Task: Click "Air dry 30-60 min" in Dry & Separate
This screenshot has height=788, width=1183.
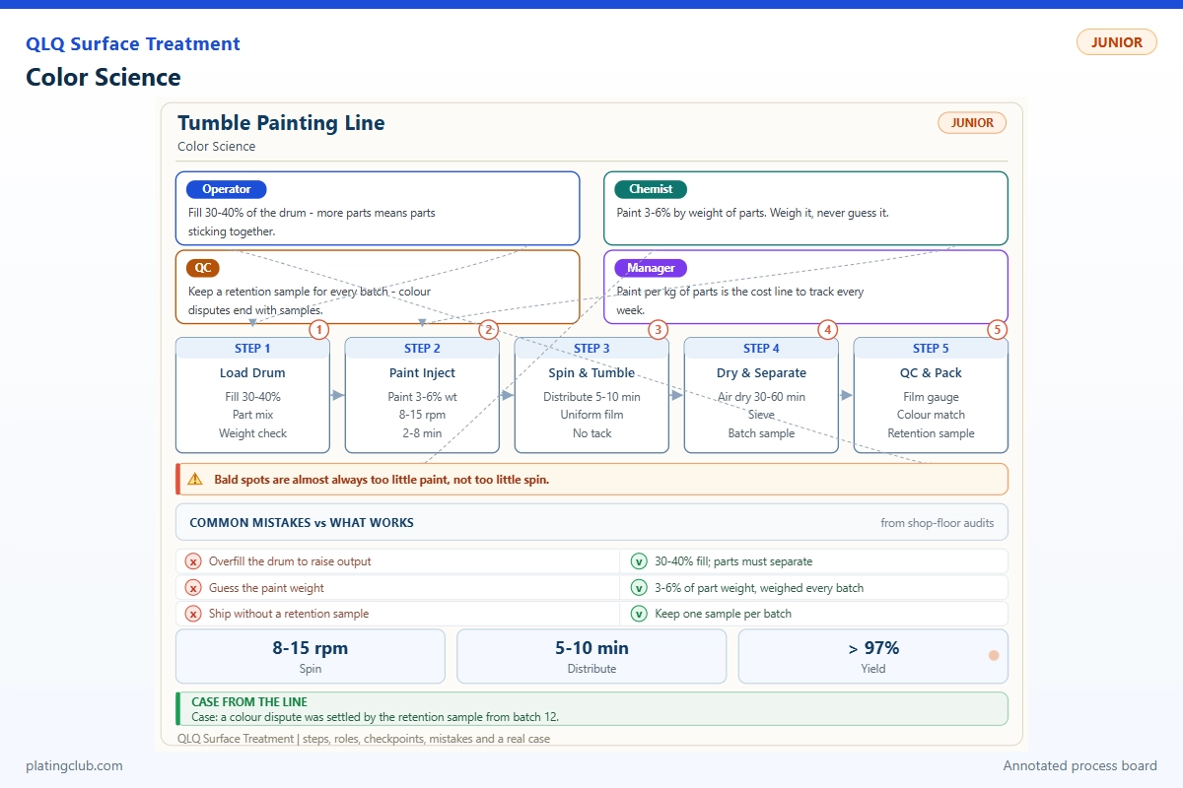Action: [761, 397]
